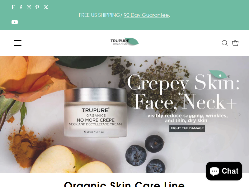249x187 pixels.
Task: View the shopping bag cart
Action: pos(235,43)
